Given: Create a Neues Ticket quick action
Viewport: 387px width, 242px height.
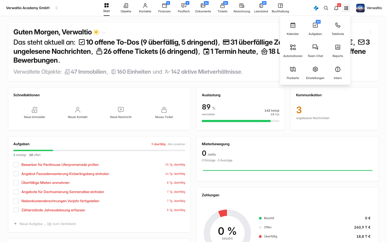Looking at the screenshot, I should coord(164,113).
